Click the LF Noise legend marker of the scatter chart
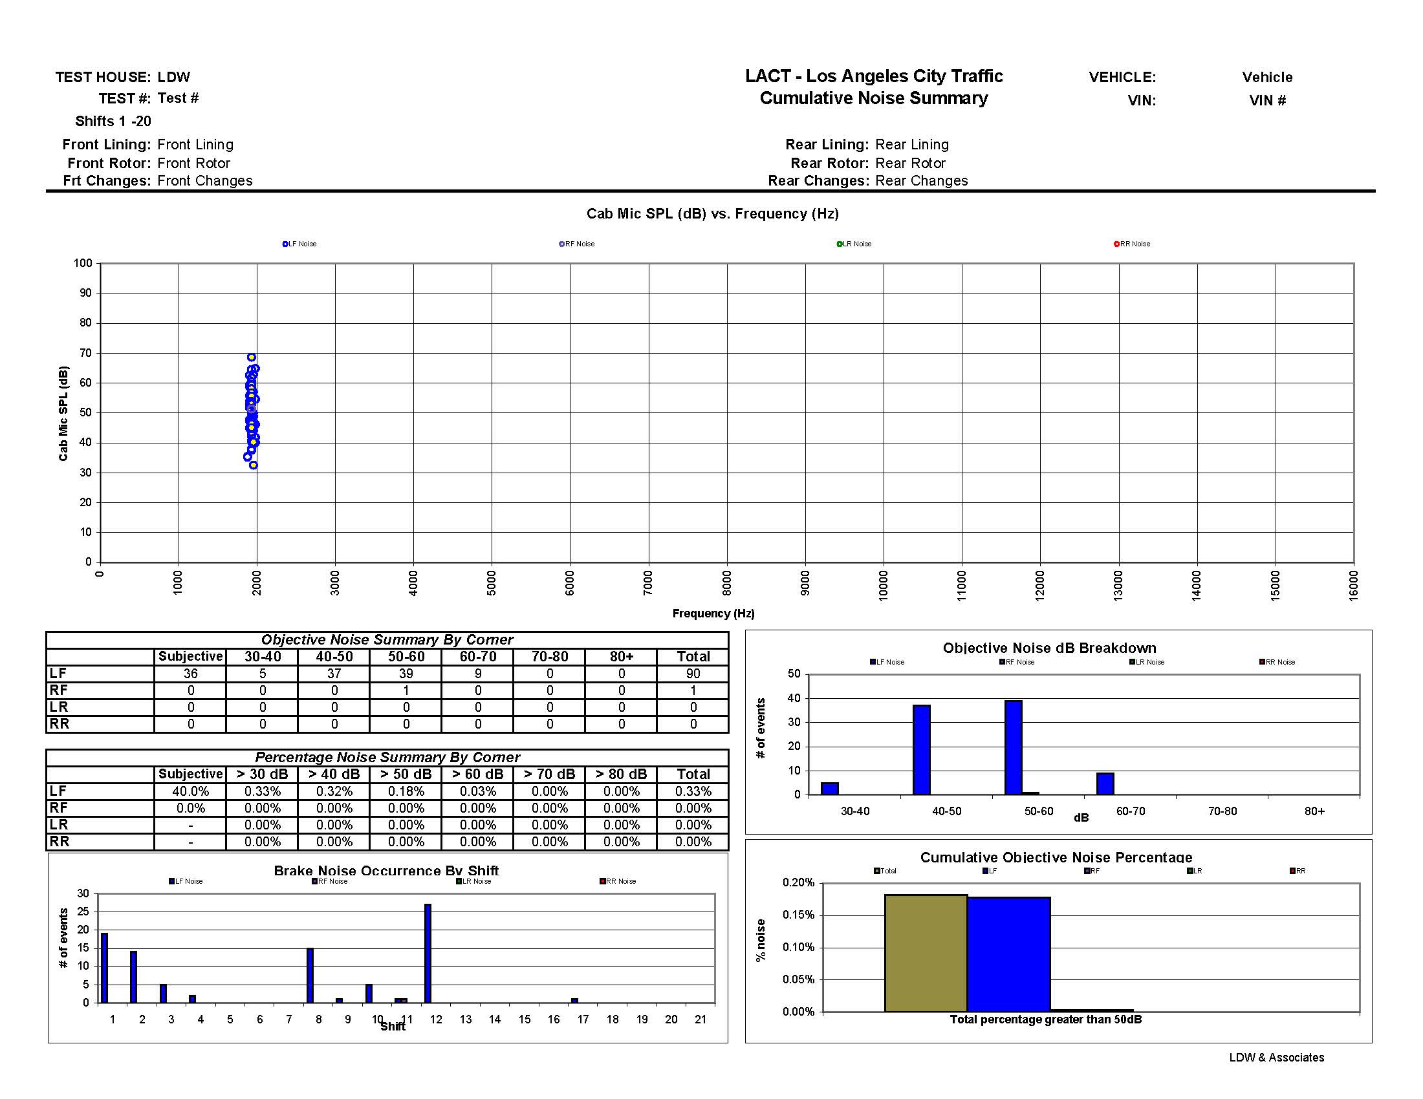This screenshot has width=1423, height=1099. (285, 244)
